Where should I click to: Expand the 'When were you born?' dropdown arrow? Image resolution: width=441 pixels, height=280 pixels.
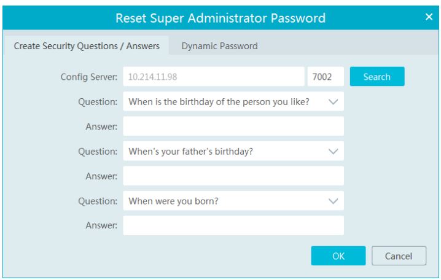tap(333, 201)
